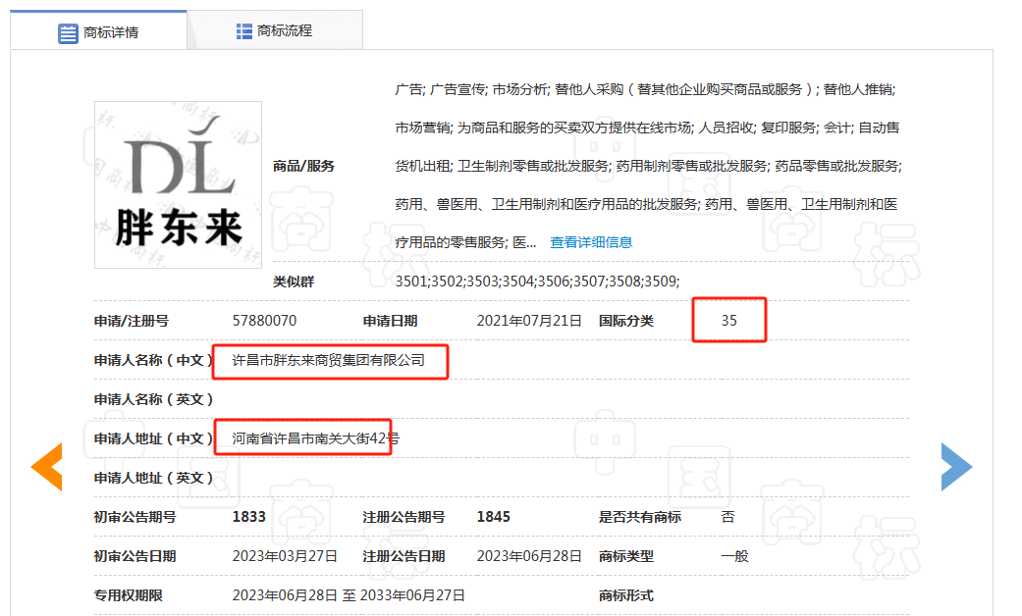The height and width of the screenshot is (616, 1022).
Task: Select application date 2021年07月21日
Action: [528, 321]
